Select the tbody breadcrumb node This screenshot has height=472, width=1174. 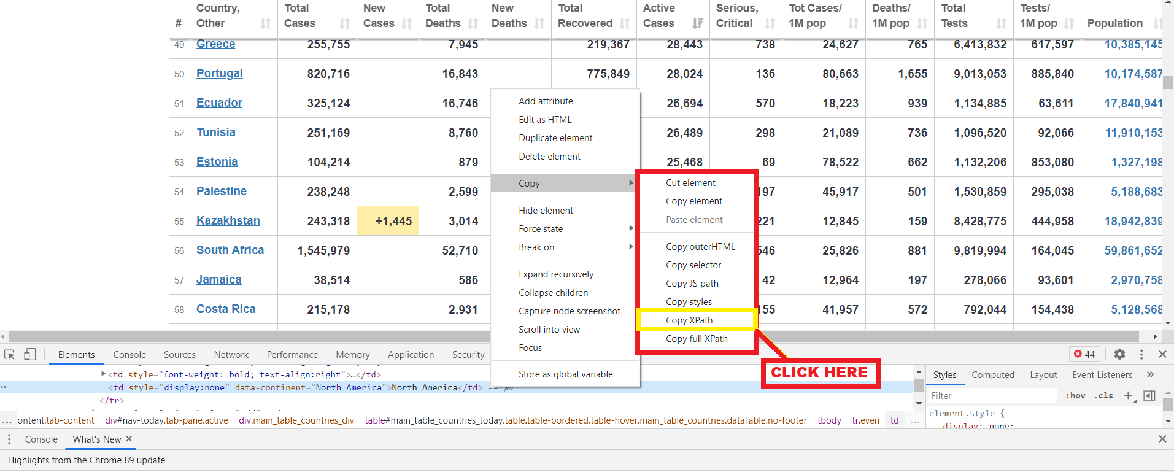tap(829, 420)
